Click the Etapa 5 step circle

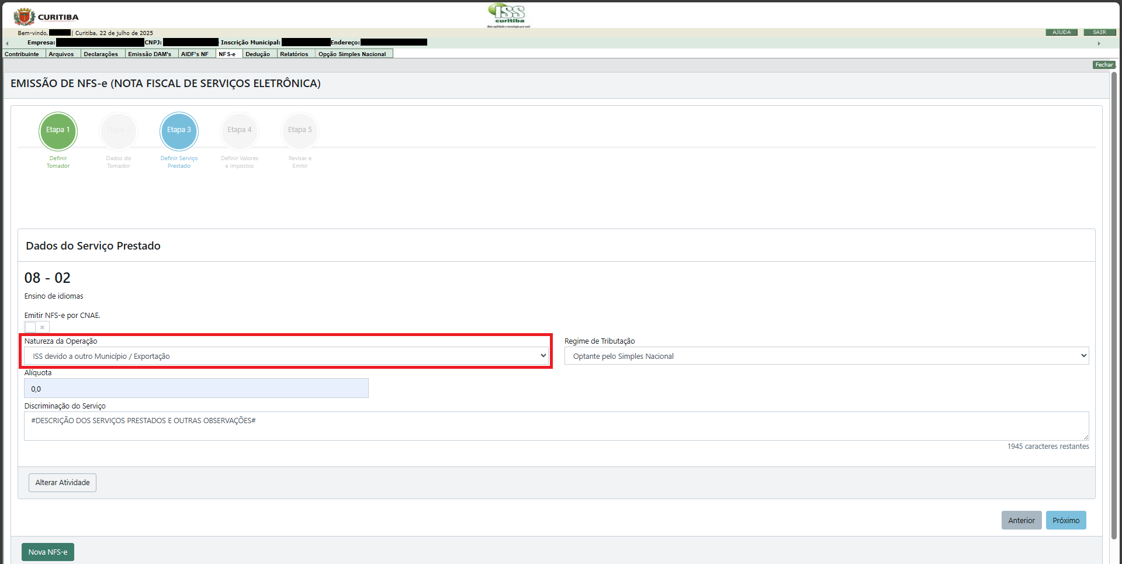pos(300,130)
